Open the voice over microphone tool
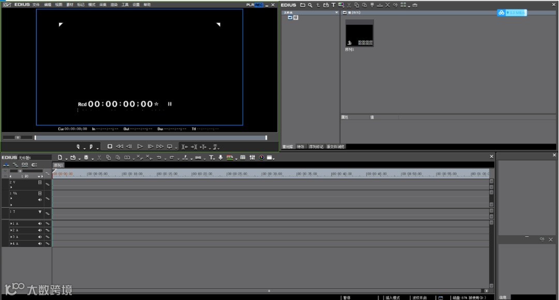The image size is (559, 300). pos(220,157)
